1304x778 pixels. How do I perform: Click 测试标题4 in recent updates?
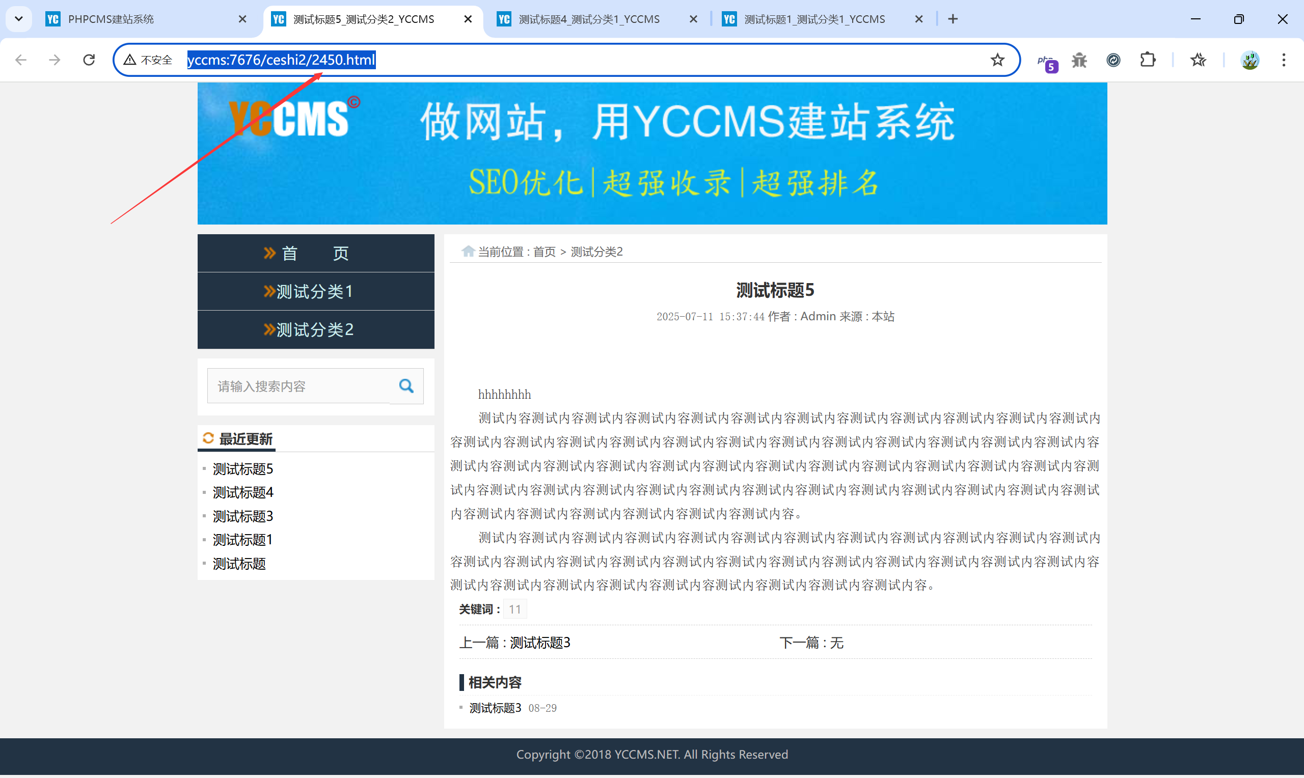(x=243, y=493)
